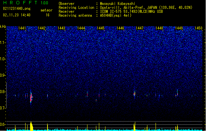Click the 1.0 kHz axis label

3,59
